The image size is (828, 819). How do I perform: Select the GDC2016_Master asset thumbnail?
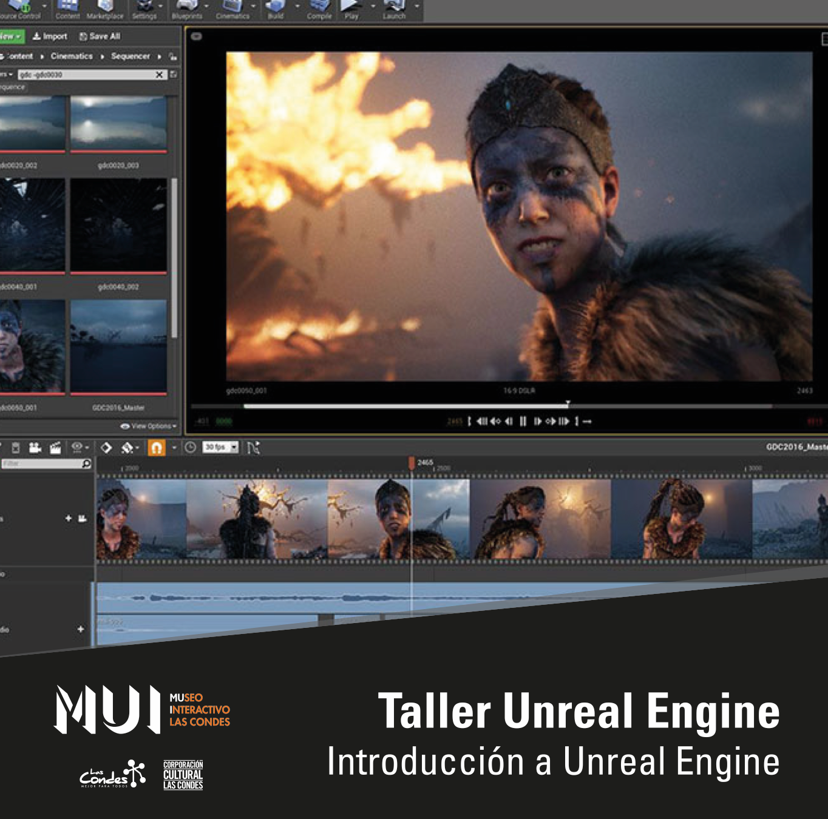point(118,348)
